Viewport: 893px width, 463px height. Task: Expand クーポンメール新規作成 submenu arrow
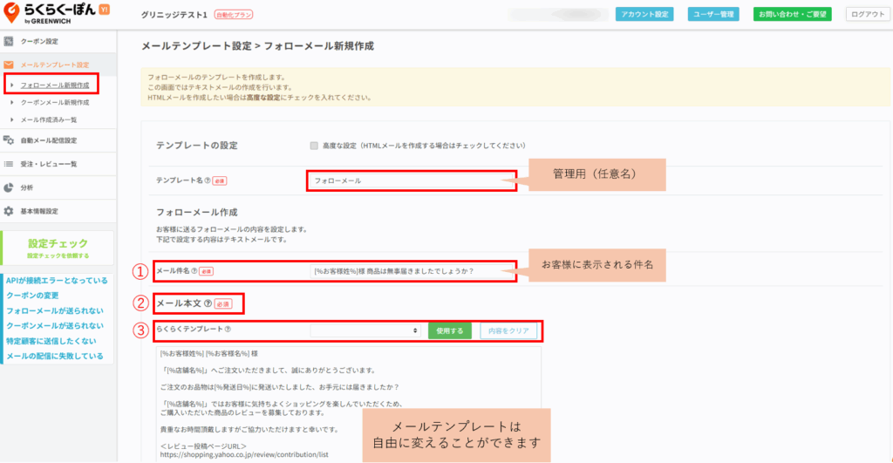point(12,102)
